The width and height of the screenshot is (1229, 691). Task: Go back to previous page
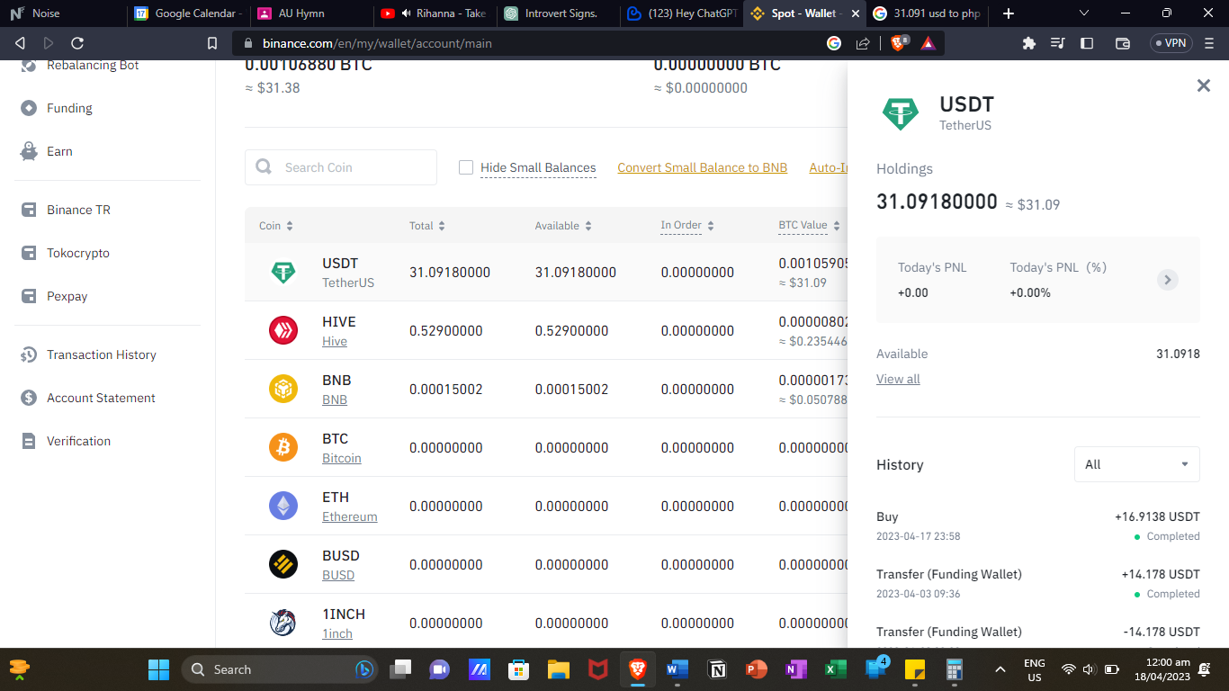coord(20,43)
